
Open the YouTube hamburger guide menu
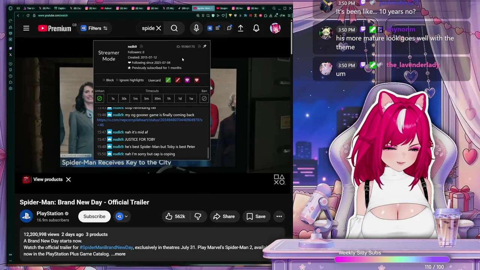click(26, 28)
